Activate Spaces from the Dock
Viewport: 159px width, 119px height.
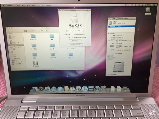coord(91,89)
